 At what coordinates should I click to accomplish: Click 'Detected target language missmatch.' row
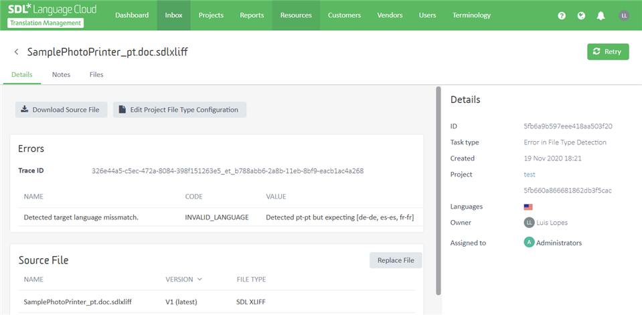81,217
